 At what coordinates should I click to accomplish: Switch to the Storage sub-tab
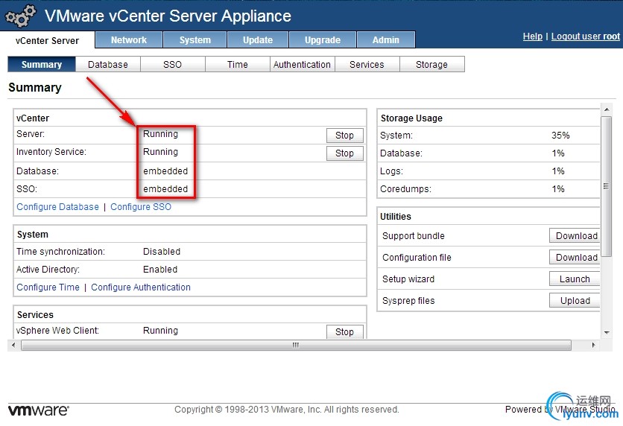431,64
